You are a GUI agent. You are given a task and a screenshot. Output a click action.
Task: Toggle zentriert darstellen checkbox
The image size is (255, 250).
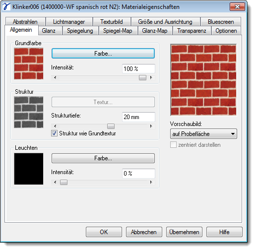click(x=173, y=145)
